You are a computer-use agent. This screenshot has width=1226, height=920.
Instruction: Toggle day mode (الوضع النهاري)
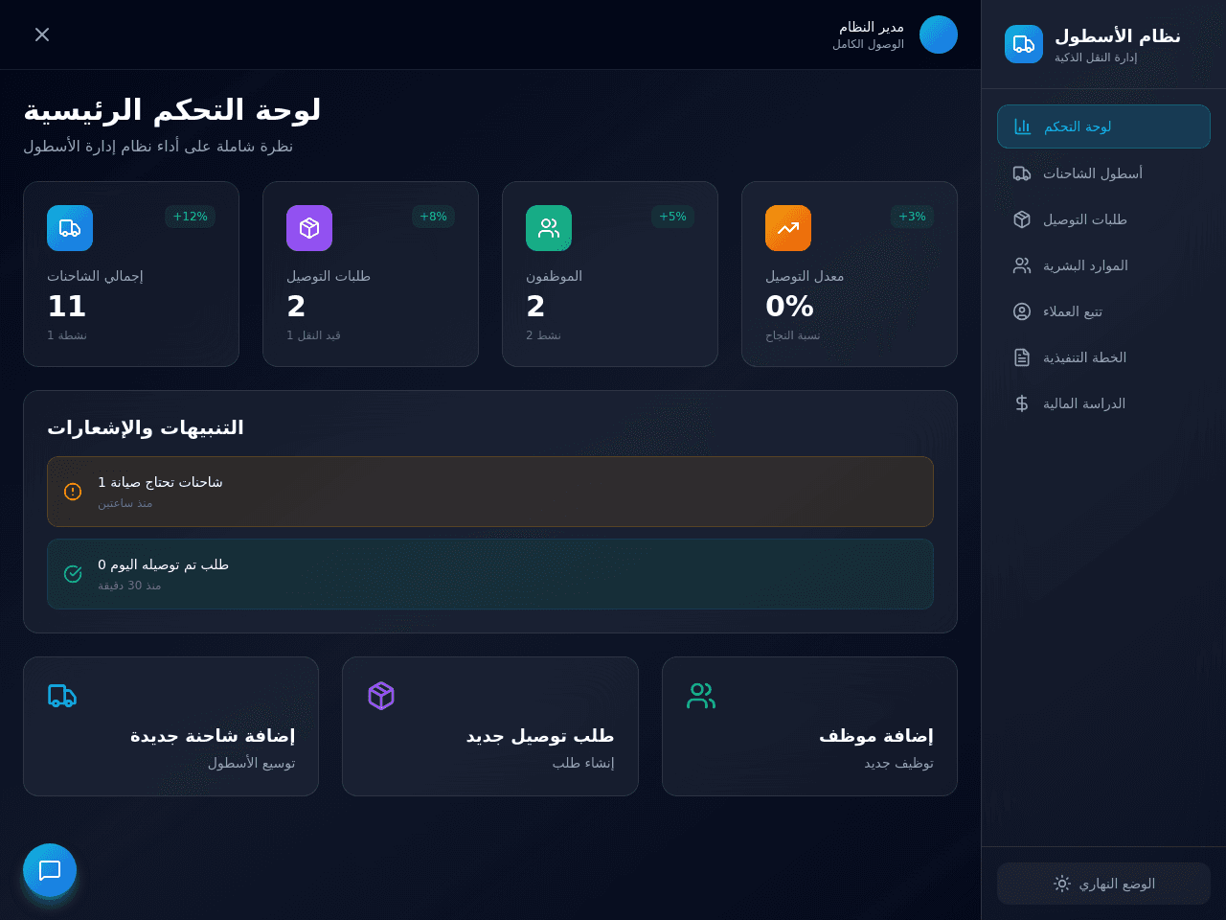click(x=1103, y=884)
